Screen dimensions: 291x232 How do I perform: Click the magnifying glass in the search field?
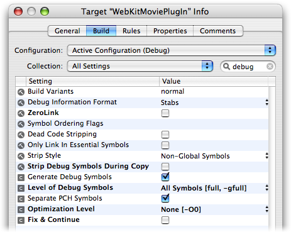pyautogui.click(x=226, y=67)
